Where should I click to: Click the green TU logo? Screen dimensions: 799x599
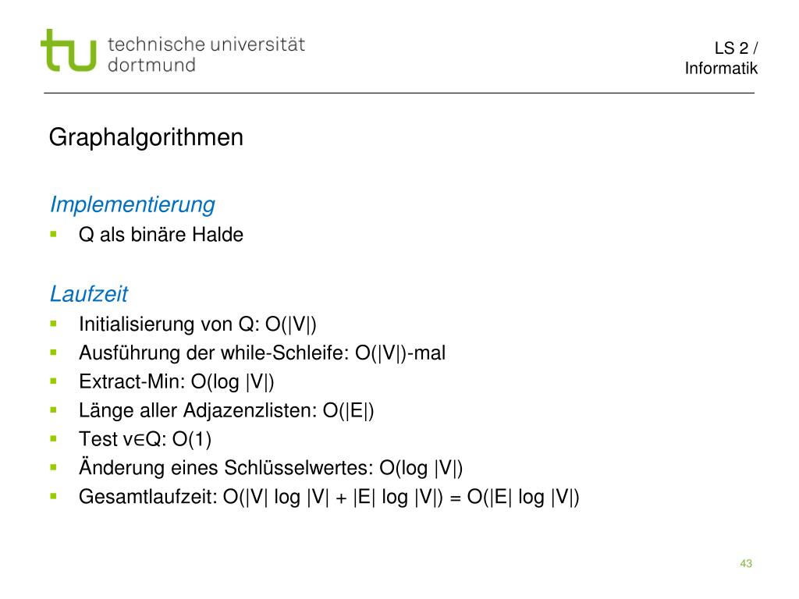(x=69, y=50)
